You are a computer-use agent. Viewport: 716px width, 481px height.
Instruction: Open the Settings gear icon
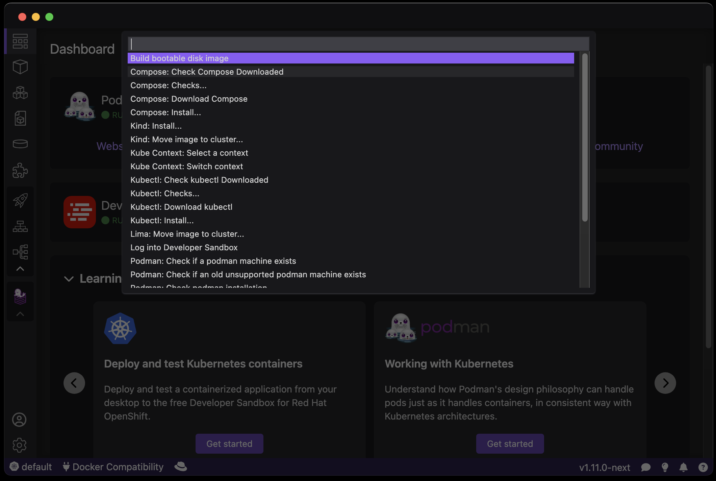click(x=19, y=445)
